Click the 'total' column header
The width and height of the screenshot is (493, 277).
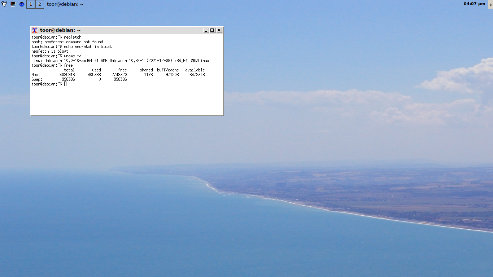pos(69,70)
